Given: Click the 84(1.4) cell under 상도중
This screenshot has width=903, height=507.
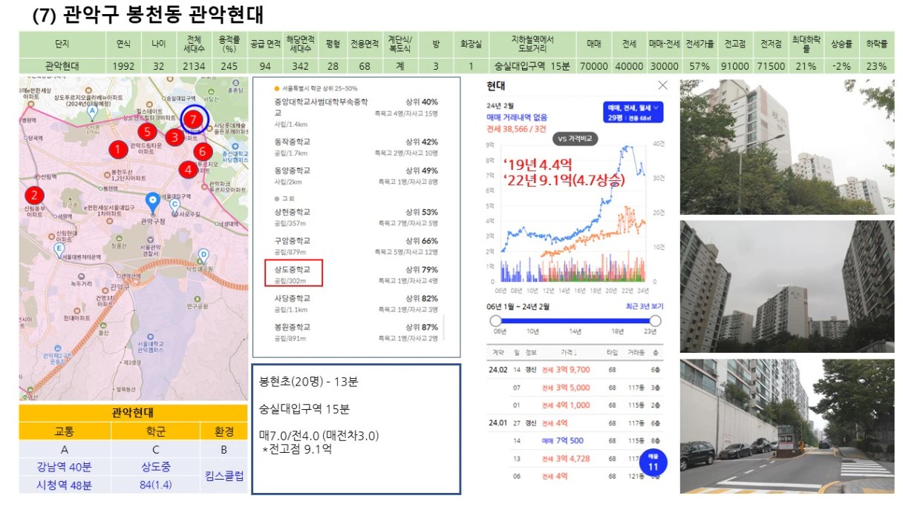Looking at the screenshot, I should (156, 486).
